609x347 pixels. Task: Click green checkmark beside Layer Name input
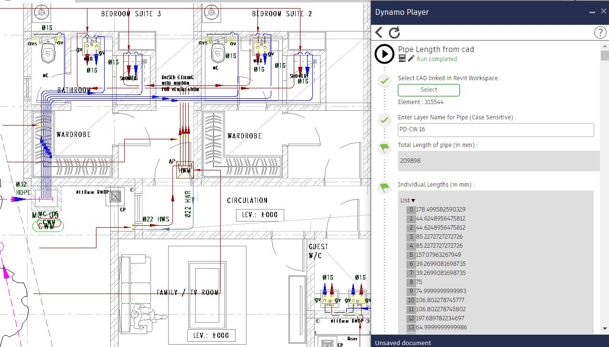coord(385,120)
